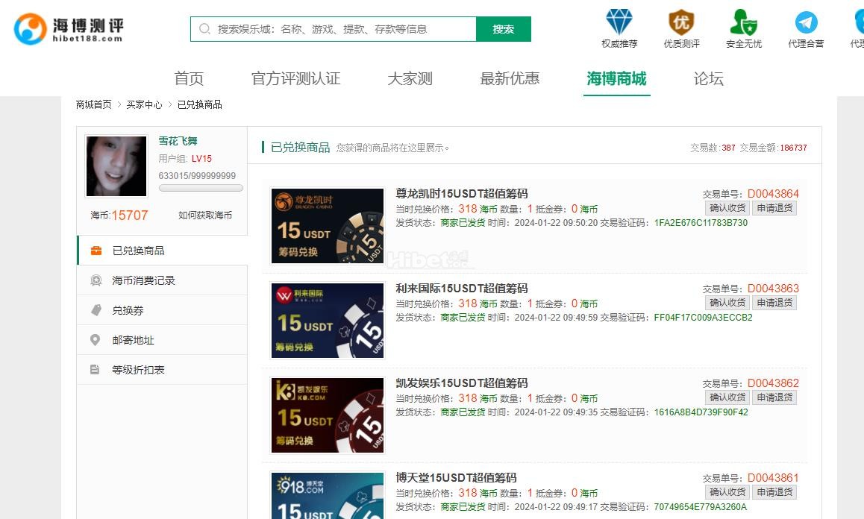This screenshot has height=519, width=864.
Task: Confirm receipt for order D0043864
Action: pos(727,208)
